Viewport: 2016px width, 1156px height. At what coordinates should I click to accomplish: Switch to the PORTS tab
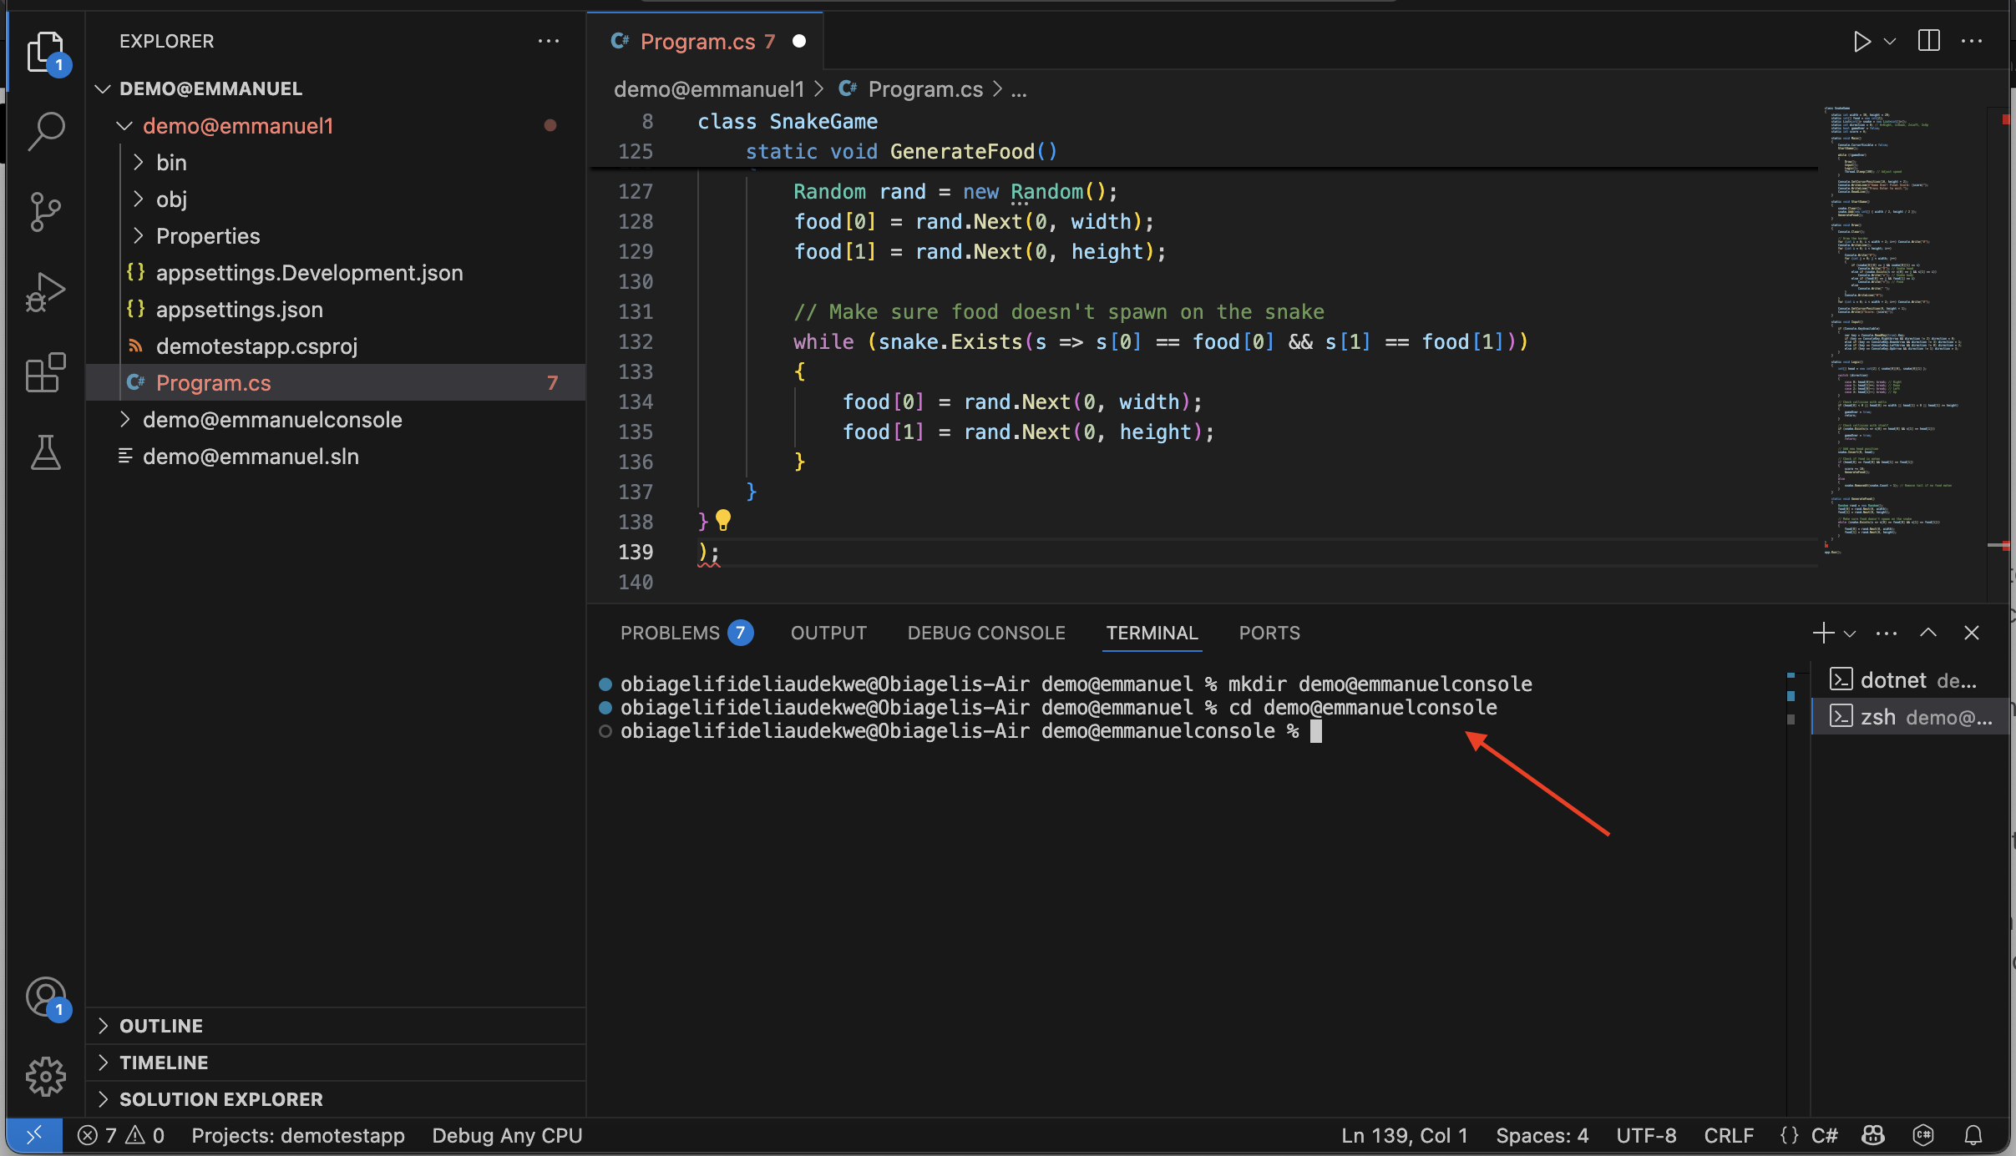(1269, 633)
